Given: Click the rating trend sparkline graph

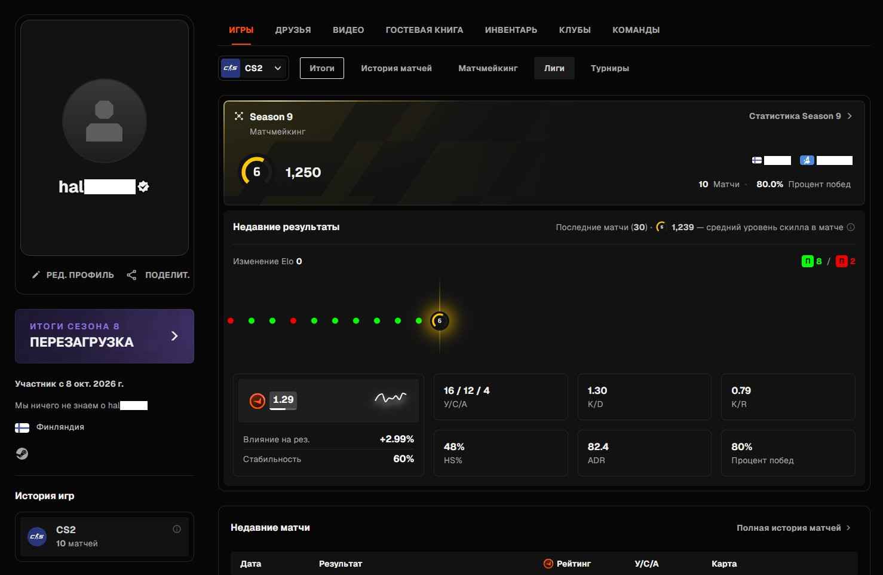Looking at the screenshot, I should 391,397.
